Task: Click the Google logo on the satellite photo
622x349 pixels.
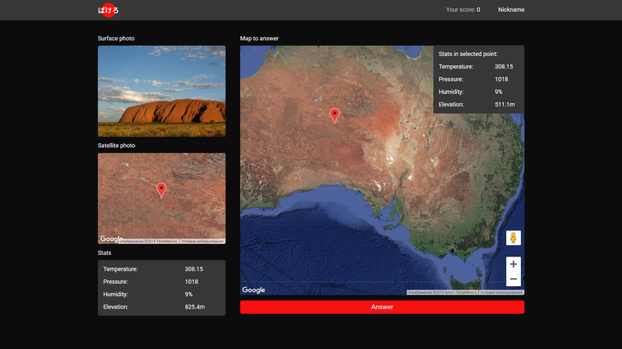Action: click(111, 239)
